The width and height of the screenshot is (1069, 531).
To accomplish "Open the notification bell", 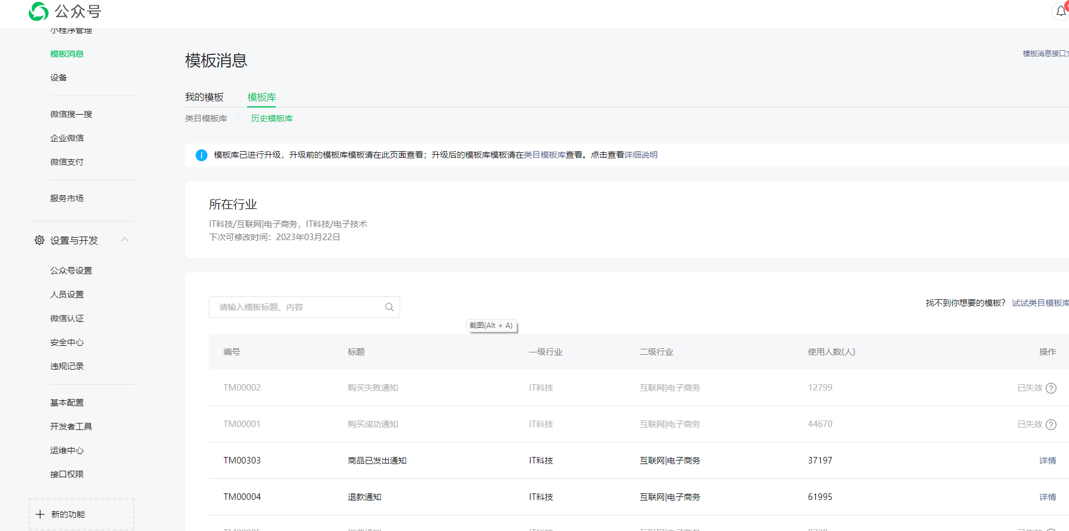I will [1061, 11].
